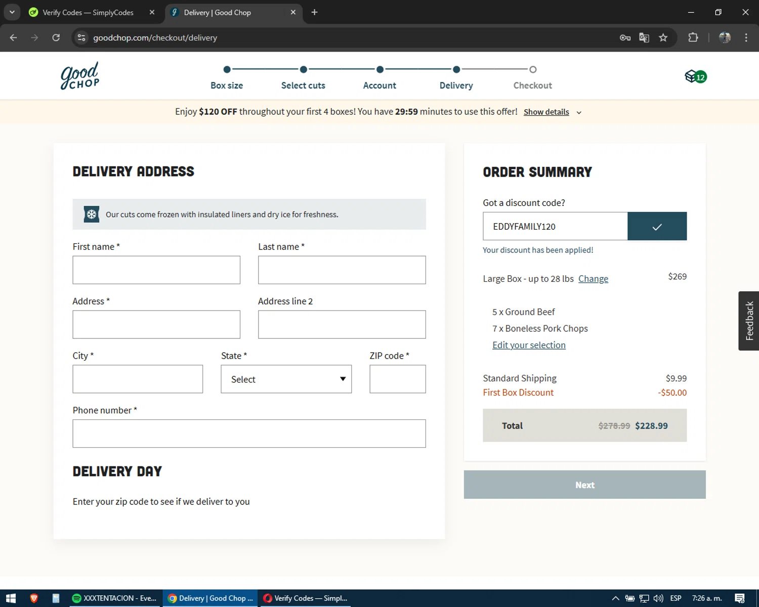759x607 pixels.
Task: Open the notepad taskbar icon
Action: coord(56,598)
